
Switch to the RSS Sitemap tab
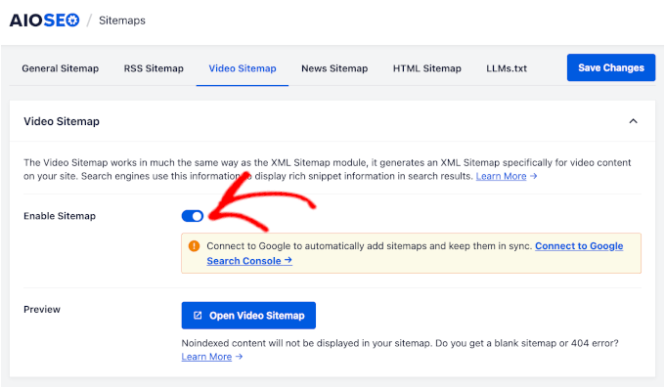[154, 68]
